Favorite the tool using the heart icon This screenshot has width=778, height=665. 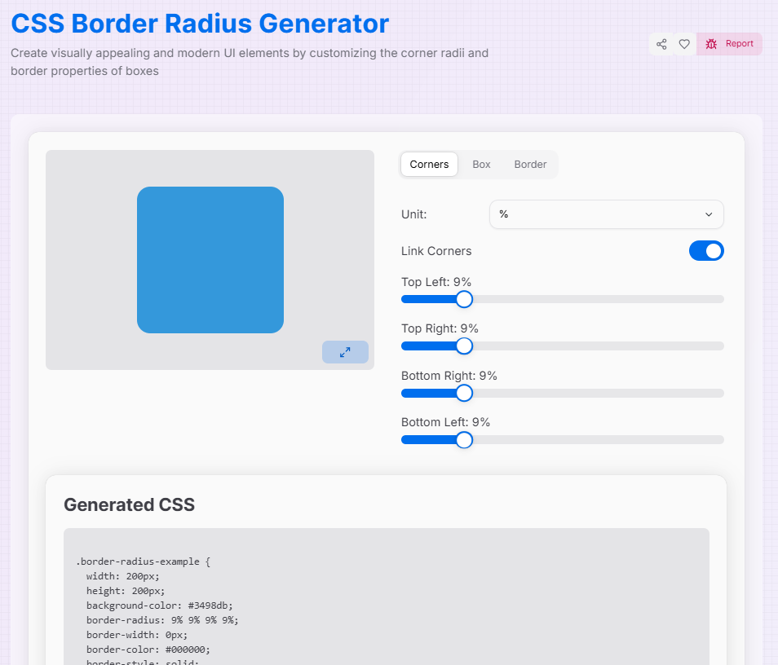point(684,44)
